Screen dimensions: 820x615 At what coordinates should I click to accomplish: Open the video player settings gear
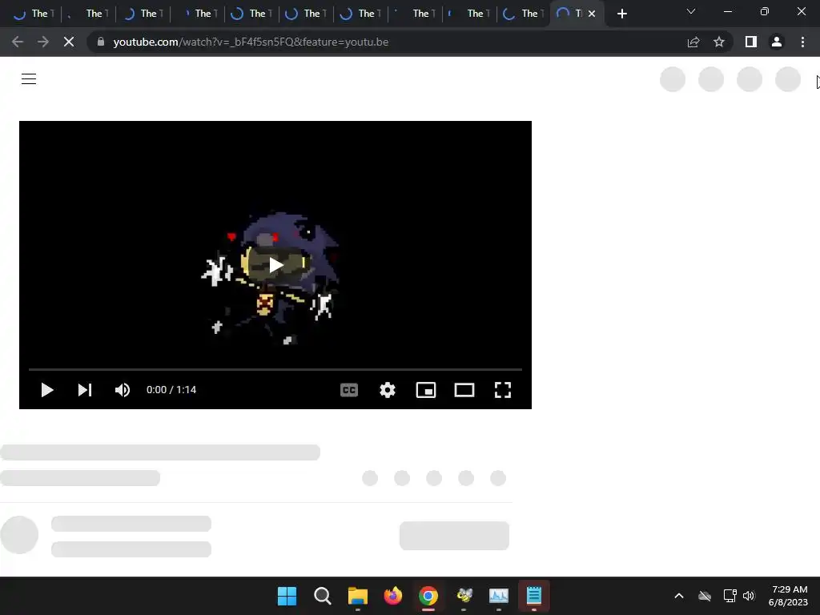pos(388,390)
